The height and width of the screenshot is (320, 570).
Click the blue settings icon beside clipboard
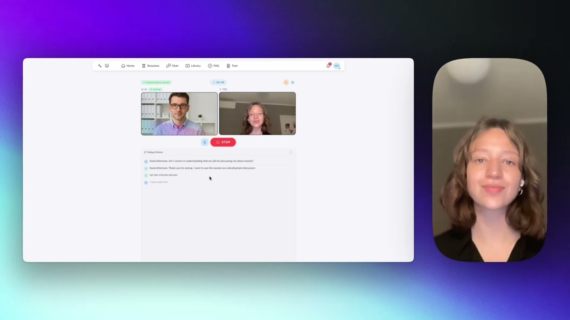pyautogui.click(x=293, y=82)
